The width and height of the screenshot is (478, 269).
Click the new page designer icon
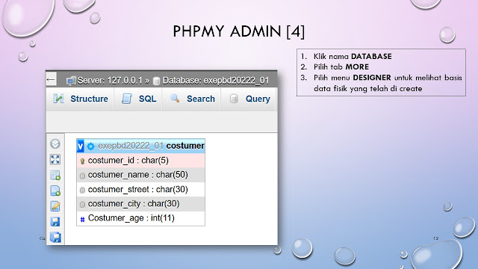(55, 191)
